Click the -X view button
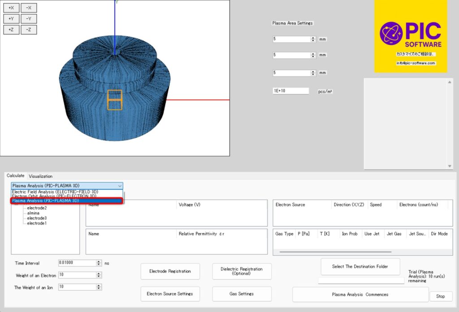The width and height of the screenshot is (459, 312). click(x=29, y=8)
